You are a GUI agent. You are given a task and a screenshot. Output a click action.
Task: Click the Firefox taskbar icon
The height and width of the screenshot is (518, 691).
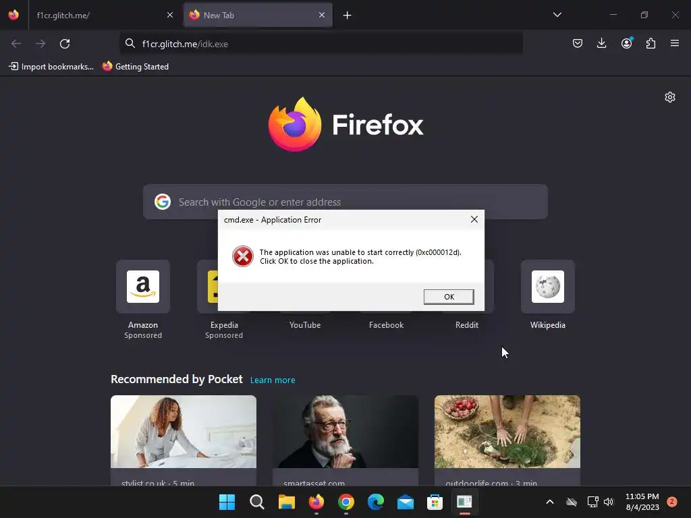pyautogui.click(x=316, y=502)
